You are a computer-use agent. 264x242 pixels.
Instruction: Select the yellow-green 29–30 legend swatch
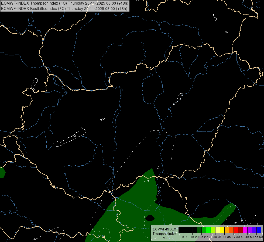[x=213, y=230]
